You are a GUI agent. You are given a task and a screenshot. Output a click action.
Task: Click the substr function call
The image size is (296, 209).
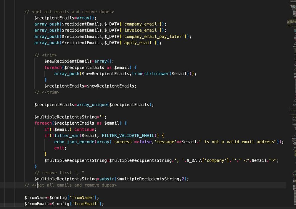click(x=107, y=179)
